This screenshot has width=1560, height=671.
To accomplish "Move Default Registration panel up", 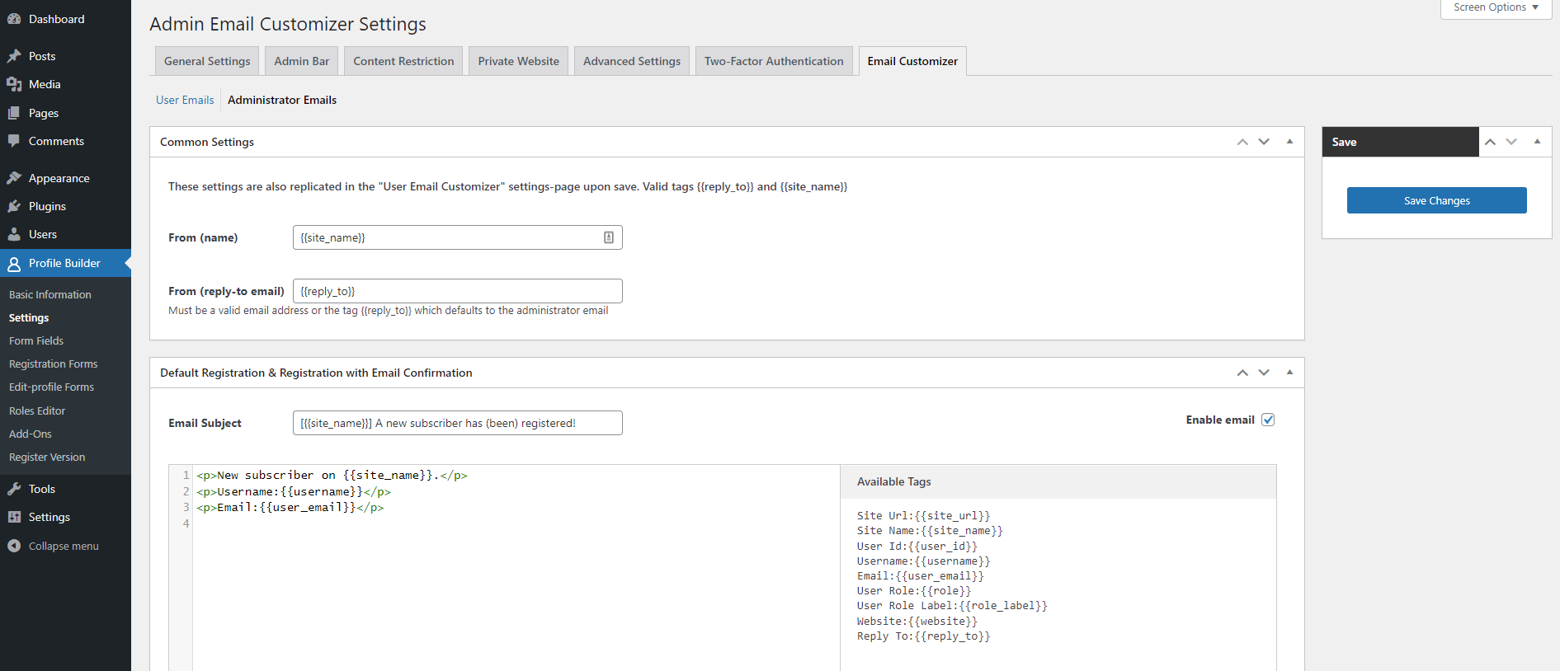I will click(1242, 373).
